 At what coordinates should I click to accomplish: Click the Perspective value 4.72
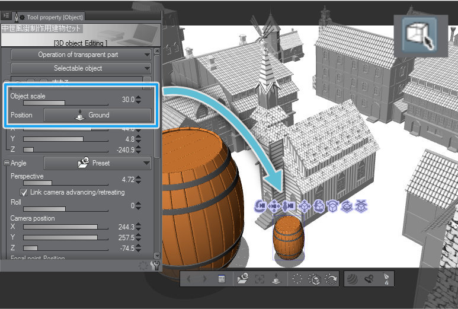(128, 180)
